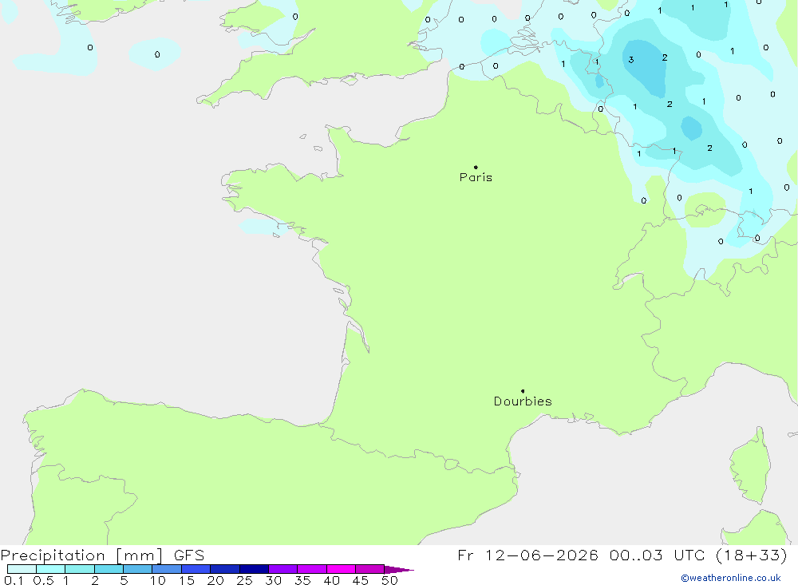Click the date '12-06-2026' text
This screenshot has width=798, height=585.
tap(541, 555)
